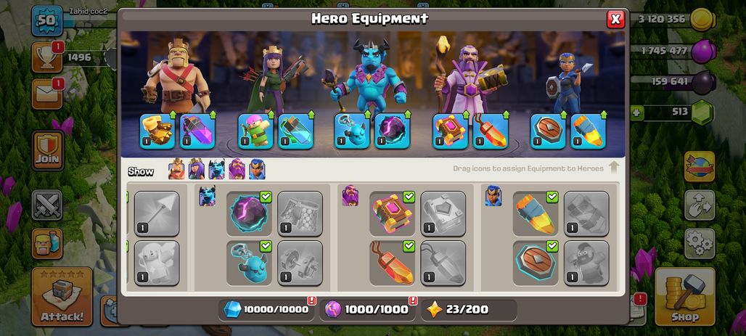Viewport: 746px width, 336px height.
Task: Open the Shop
Action: coord(684,297)
